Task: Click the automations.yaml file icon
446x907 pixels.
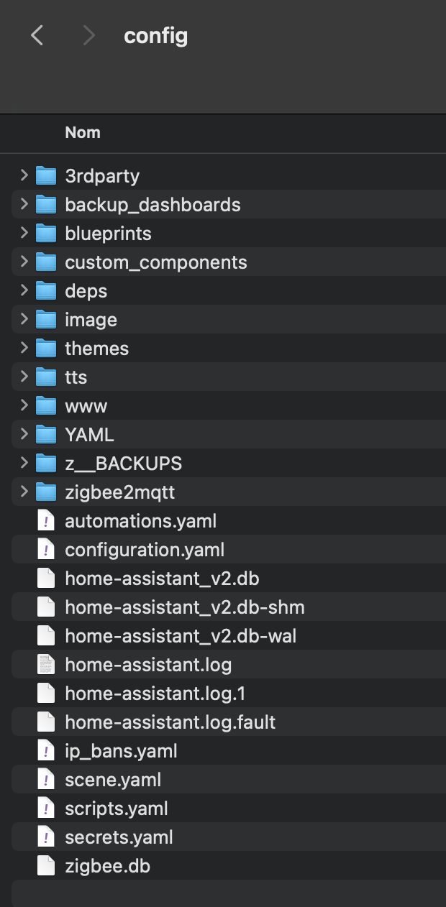Action: click(x=46, y=521)
